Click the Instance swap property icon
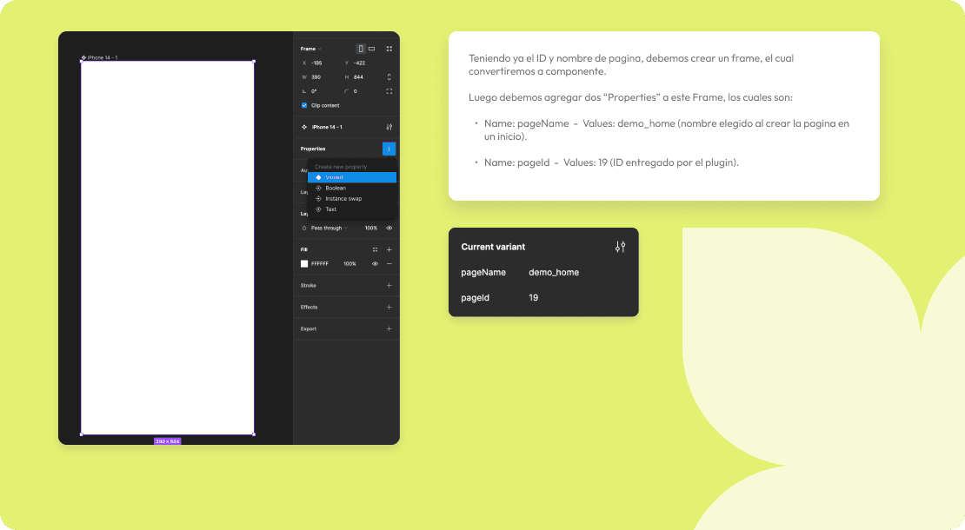 click(318, 198)
